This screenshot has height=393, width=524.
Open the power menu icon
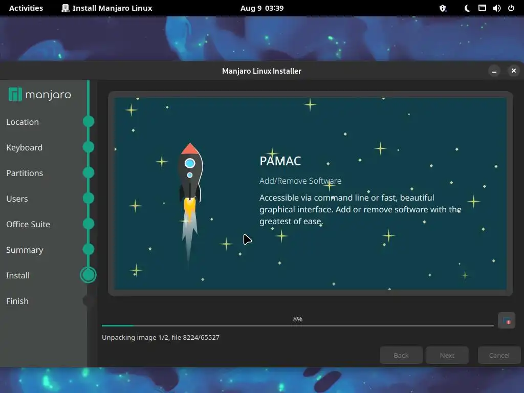click(511, 8)
